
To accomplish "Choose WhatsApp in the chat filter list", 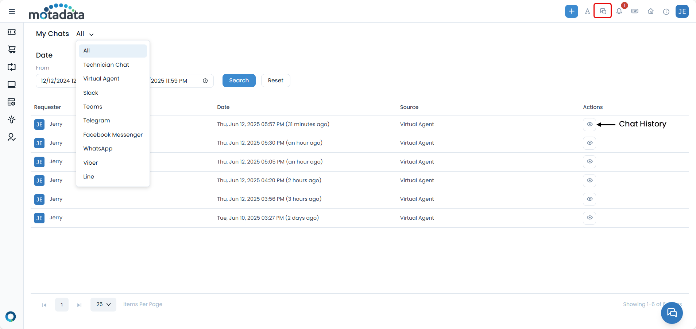I will pyautogui.click(x=98, y=149).
